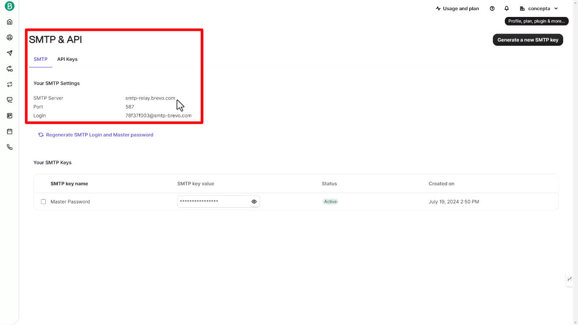Click Generate a new SMTP key button
Image resolution: width=578 pixels, height=325 pixels.
(528, 40)
